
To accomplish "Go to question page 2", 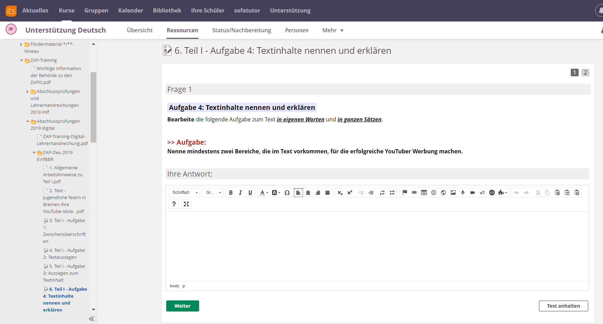I will [x=585, y=73].
